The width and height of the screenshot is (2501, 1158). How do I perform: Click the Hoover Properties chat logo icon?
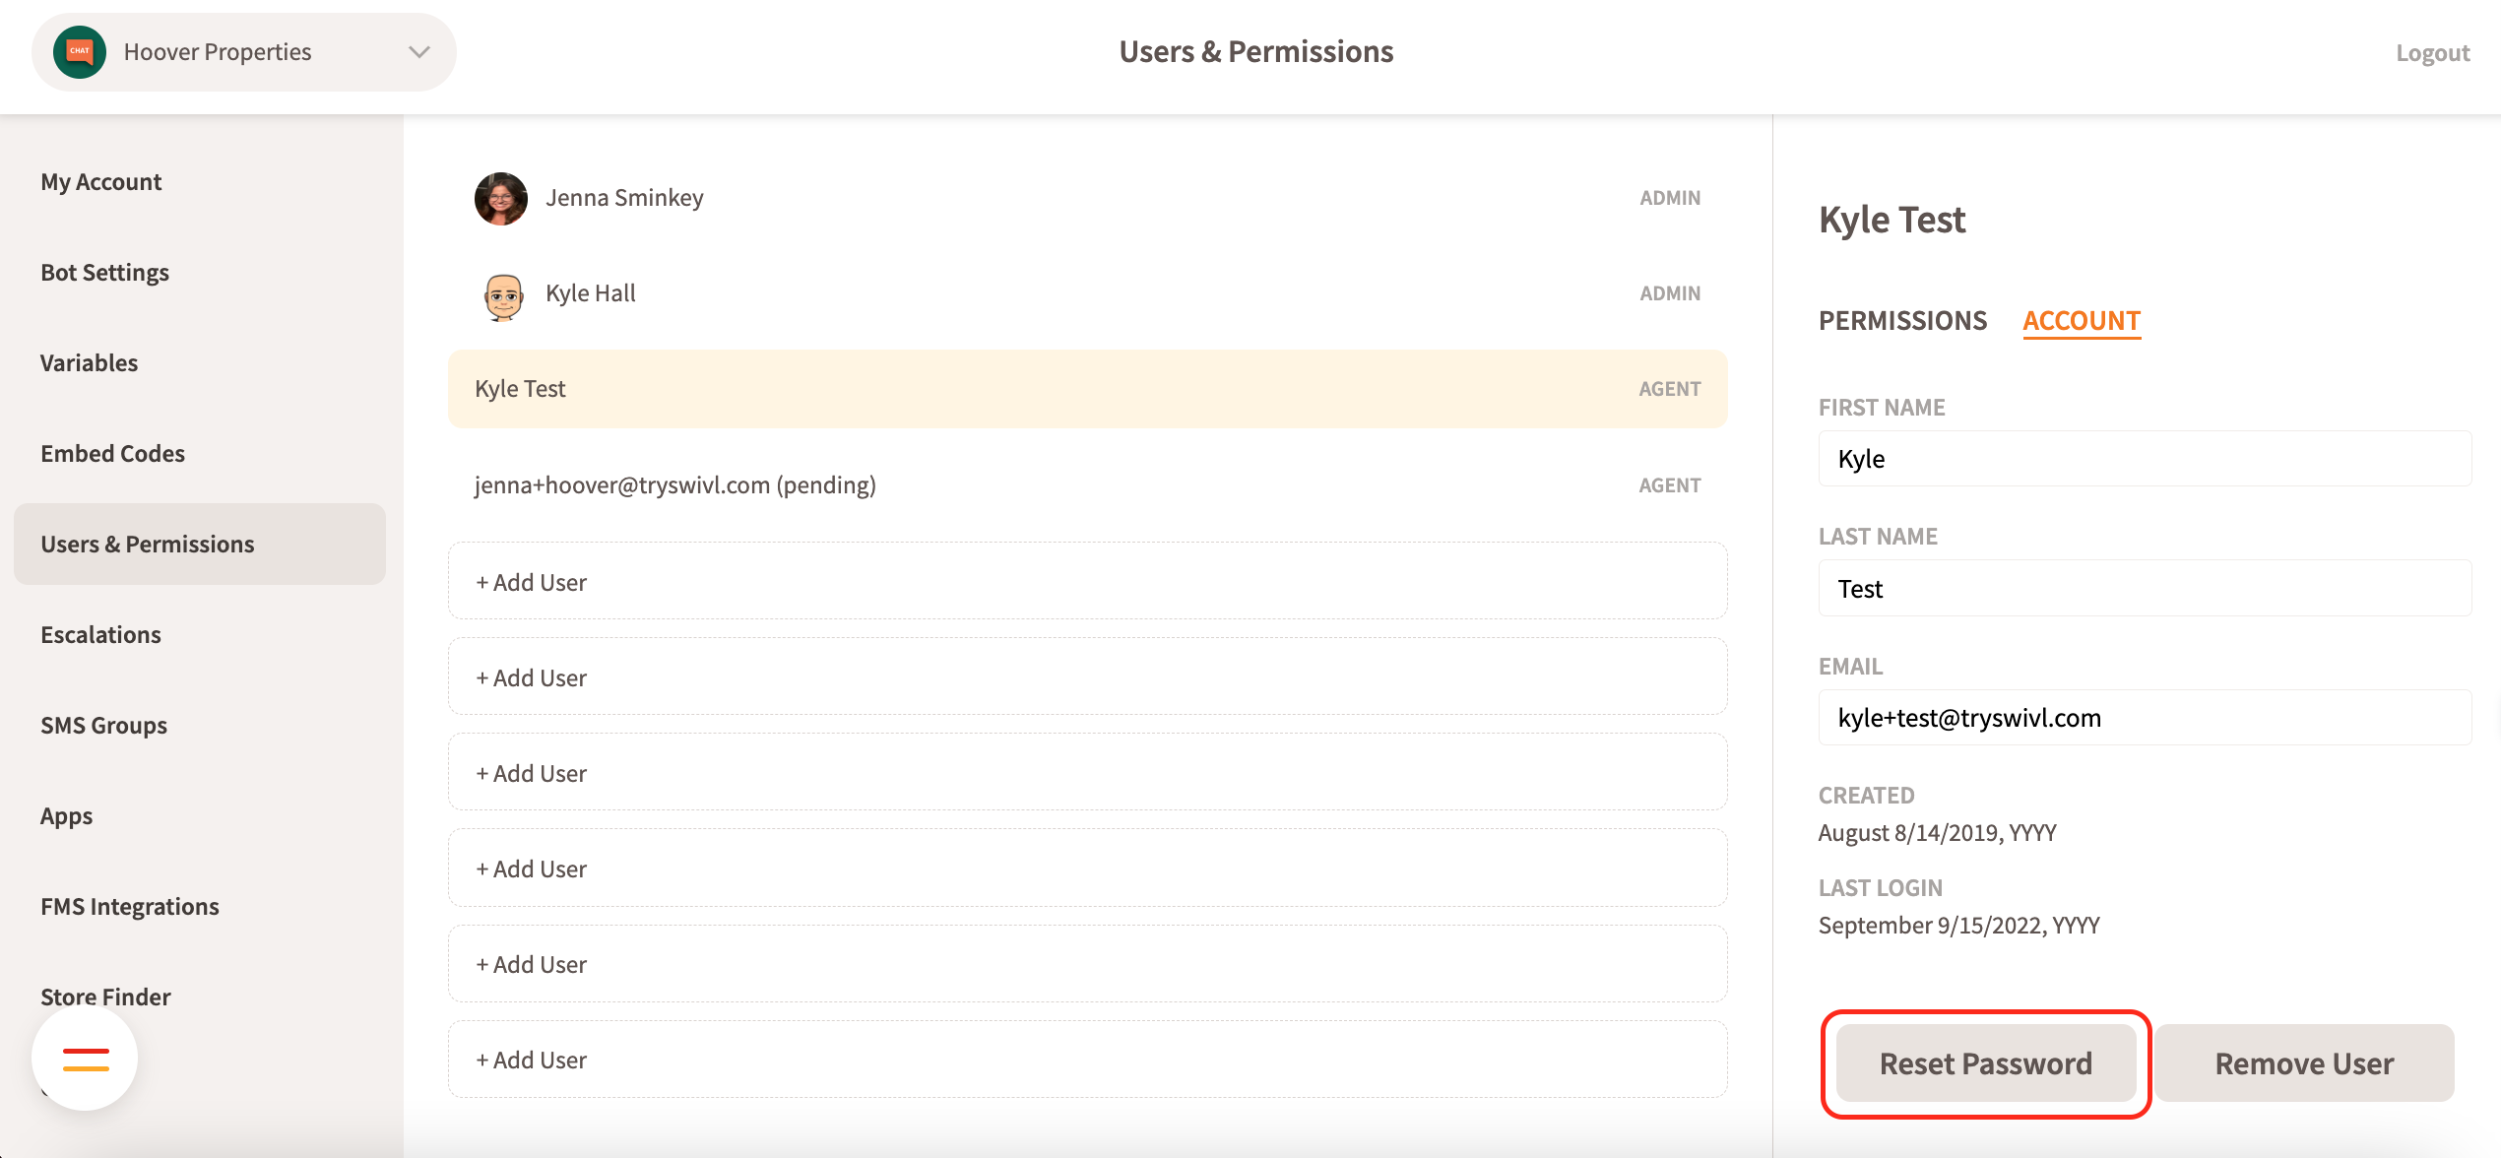click(80, 52)
